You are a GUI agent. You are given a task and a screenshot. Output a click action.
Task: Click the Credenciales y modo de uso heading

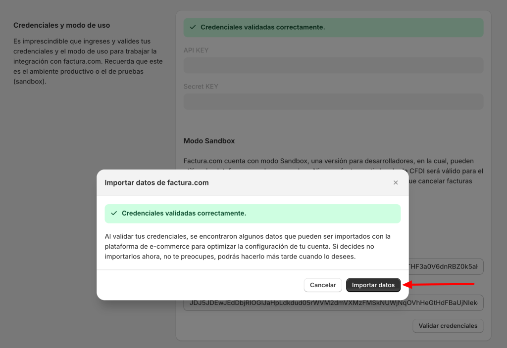click(x=62, y=25)
